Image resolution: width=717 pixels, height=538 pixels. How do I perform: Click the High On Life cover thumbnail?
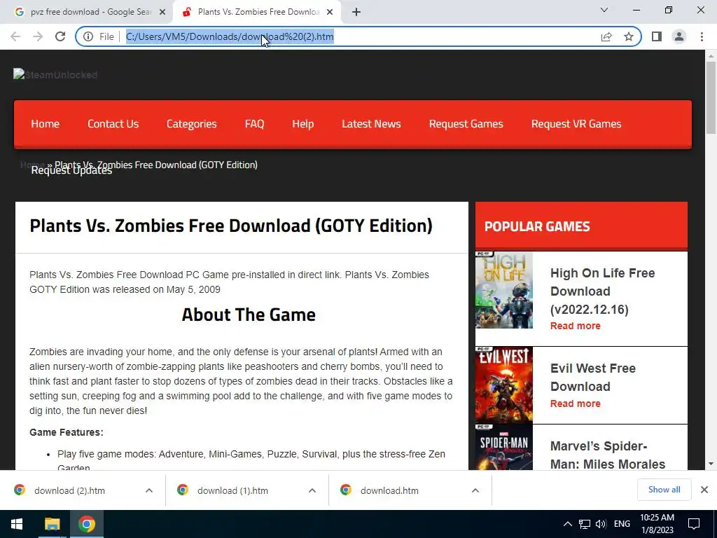504,289
